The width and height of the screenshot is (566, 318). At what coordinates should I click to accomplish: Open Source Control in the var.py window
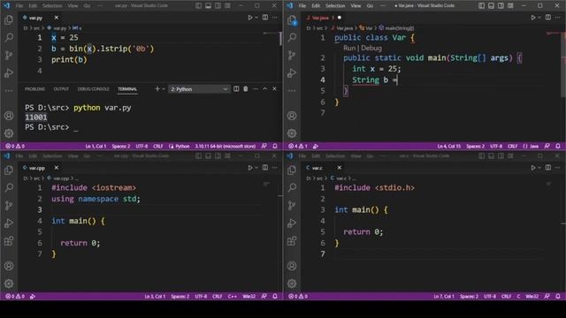(x=9, y=55)
